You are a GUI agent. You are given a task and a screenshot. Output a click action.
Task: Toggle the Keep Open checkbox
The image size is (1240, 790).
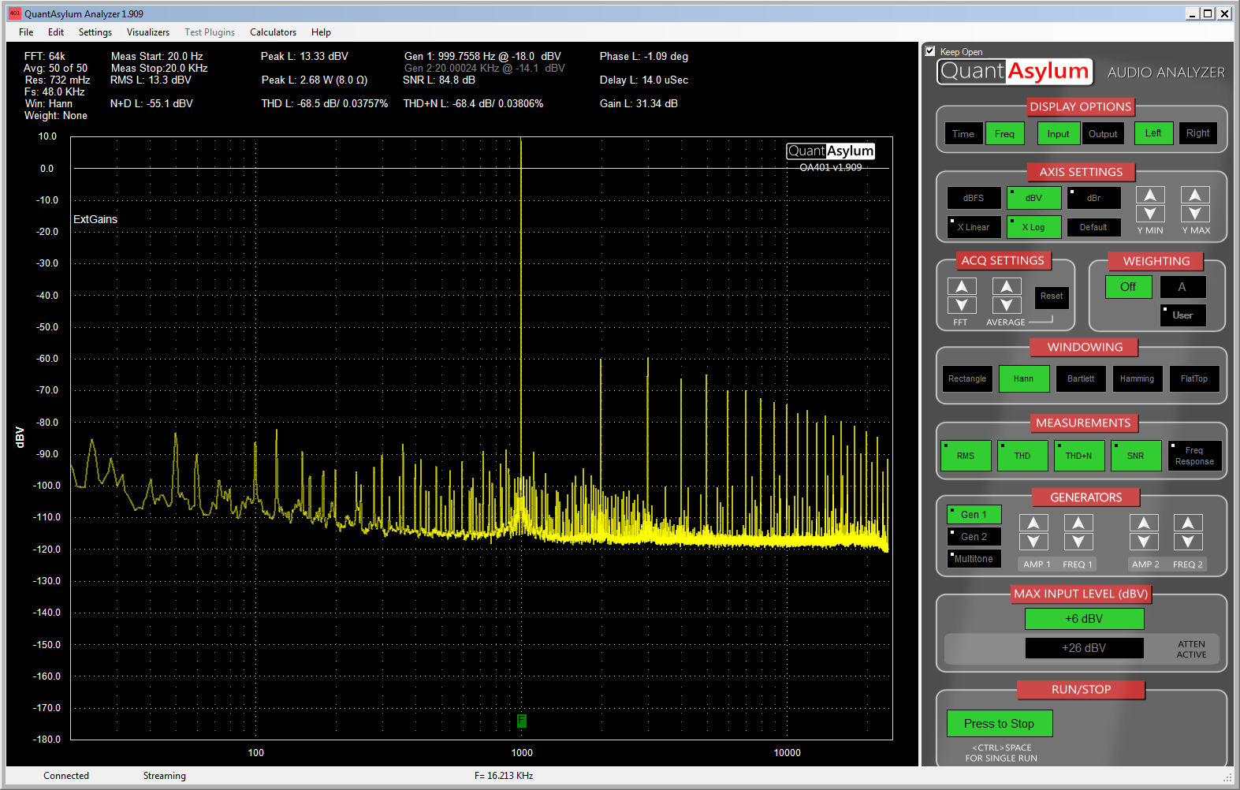[930, 51]
